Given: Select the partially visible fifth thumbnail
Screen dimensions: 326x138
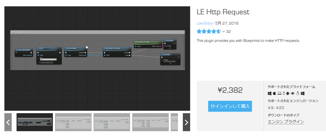Looking at the screenshot, I should 174,122.
